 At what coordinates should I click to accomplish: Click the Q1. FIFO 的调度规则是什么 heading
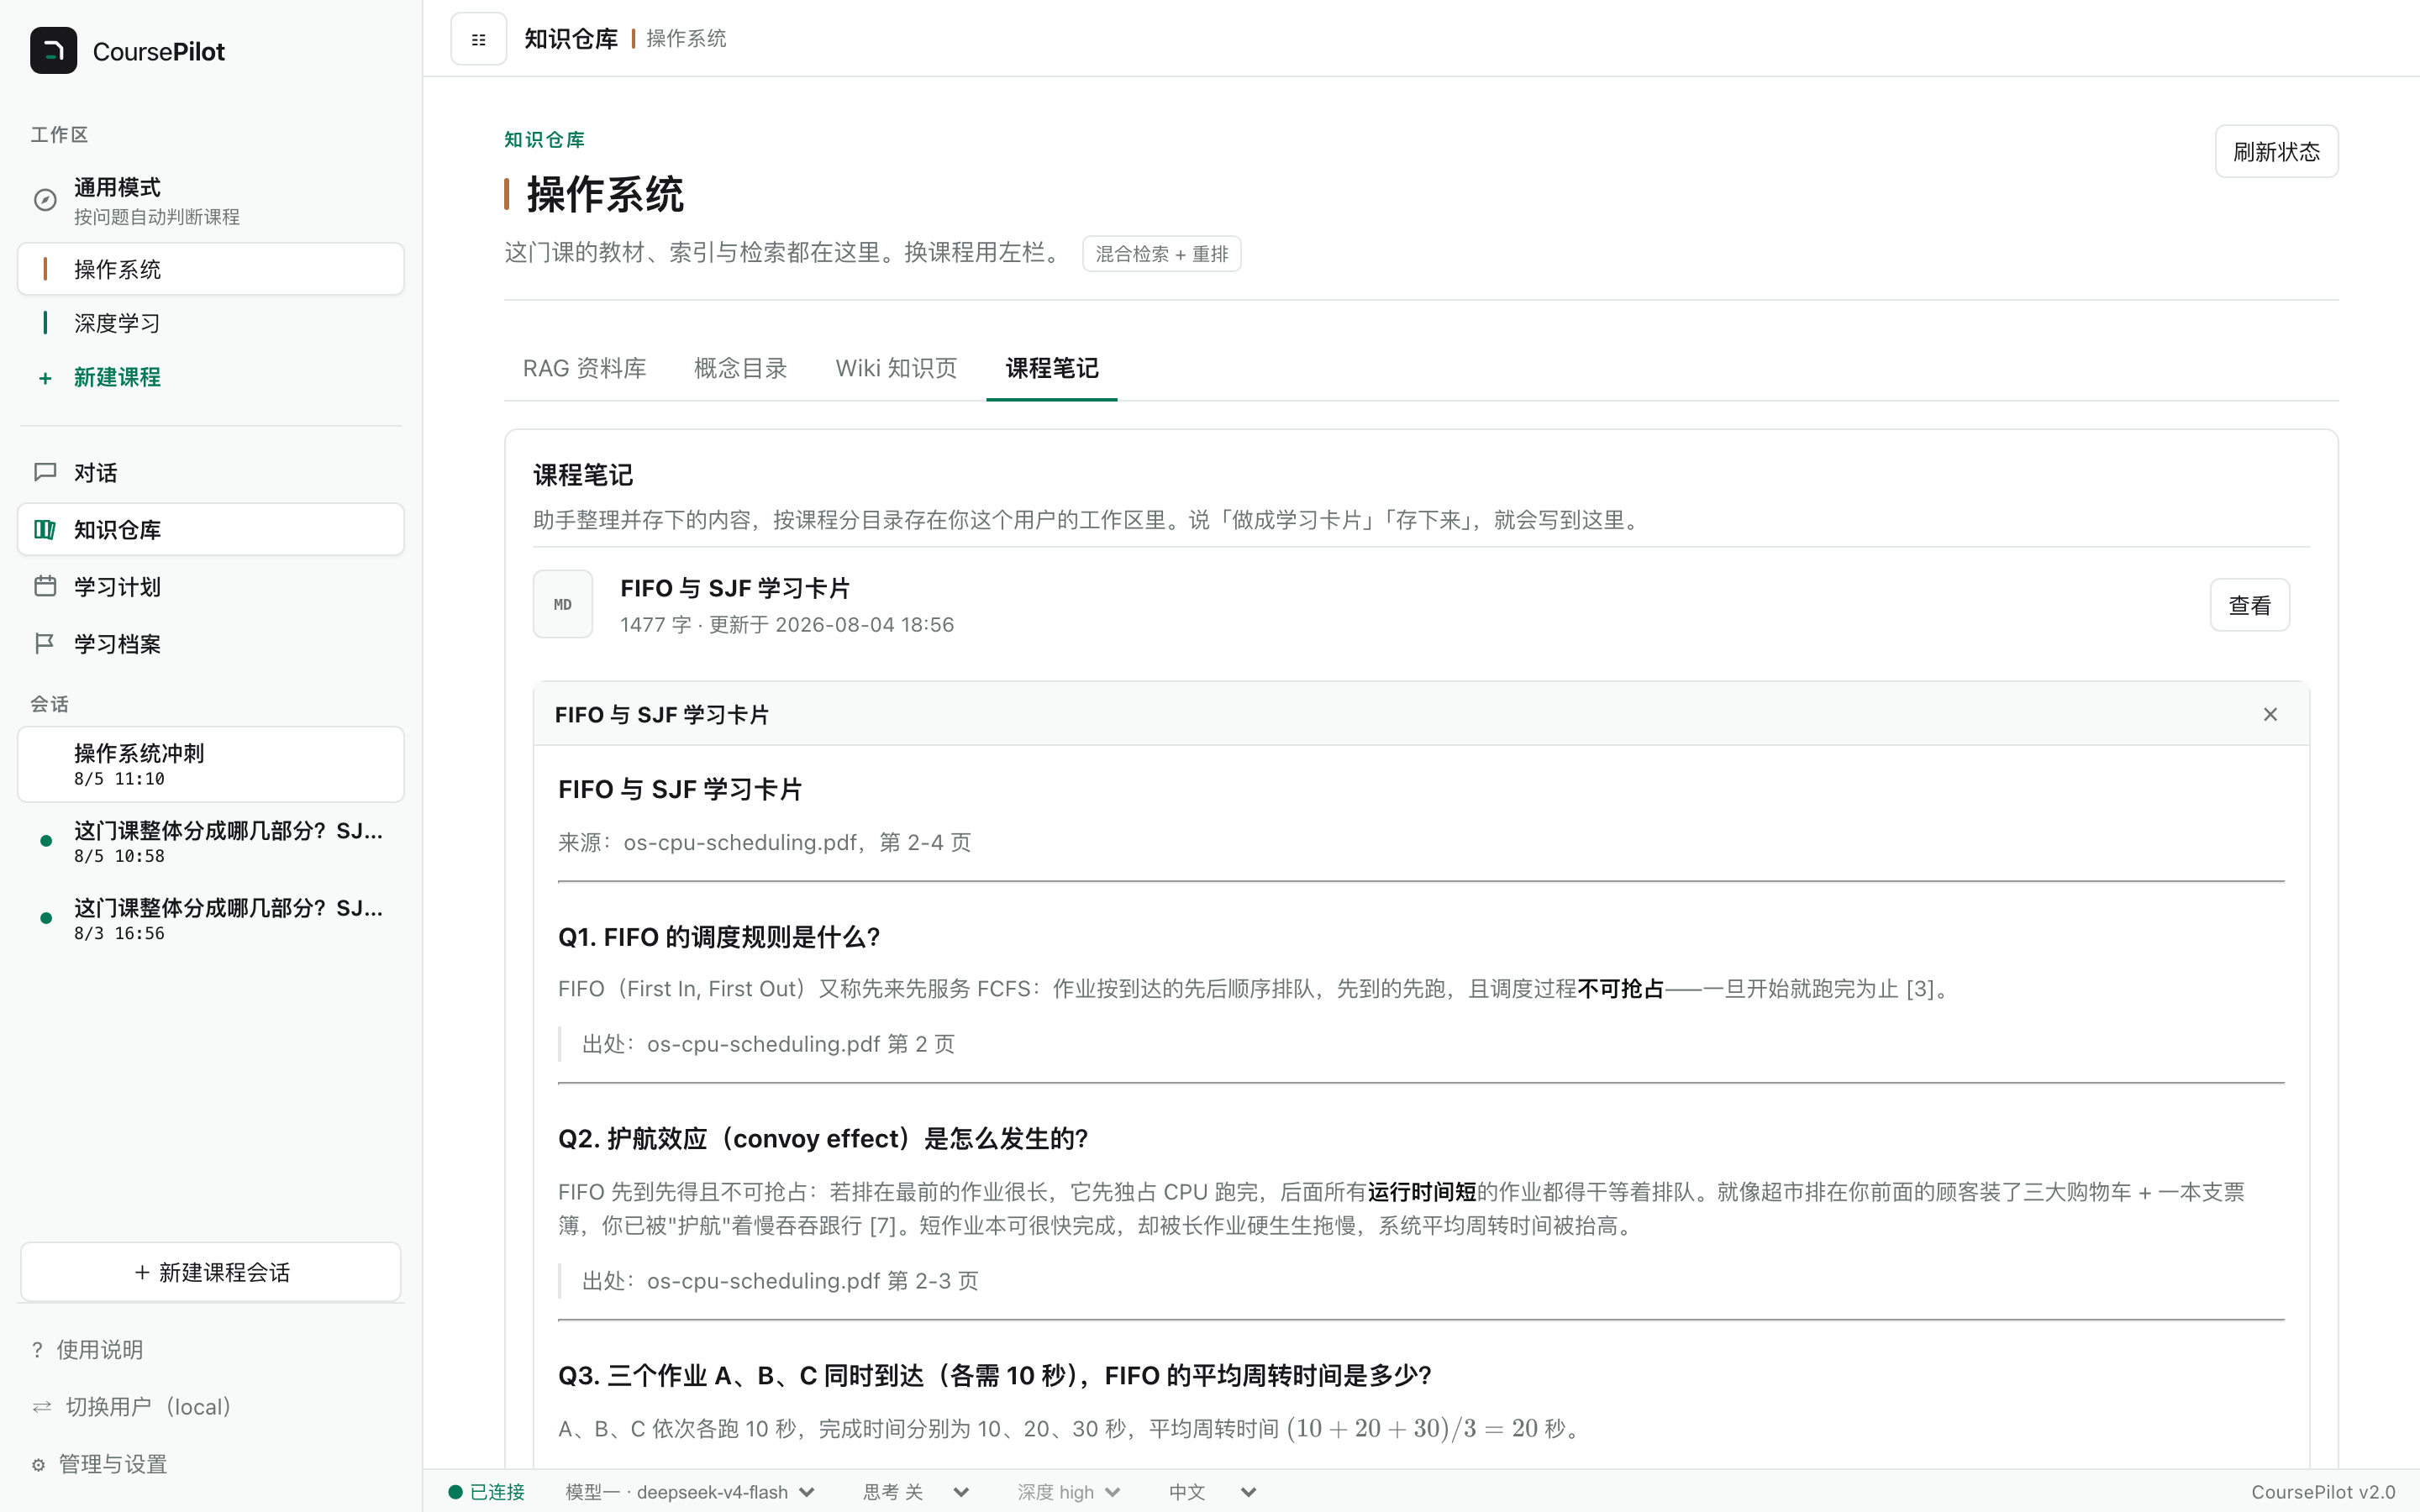719,937
